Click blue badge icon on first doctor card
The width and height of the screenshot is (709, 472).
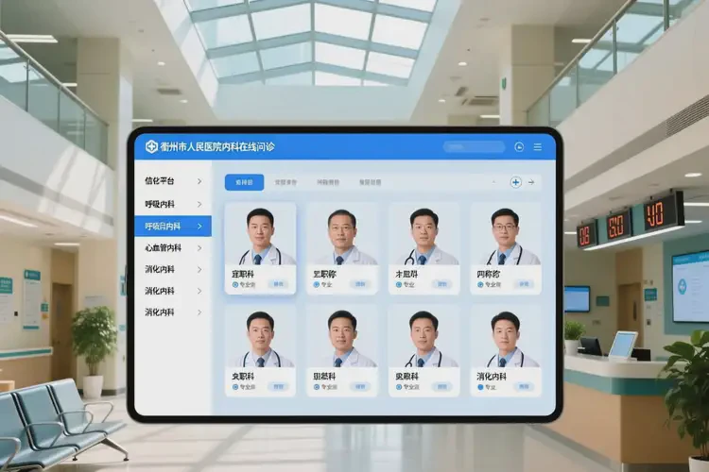click(x=236, y=284)
